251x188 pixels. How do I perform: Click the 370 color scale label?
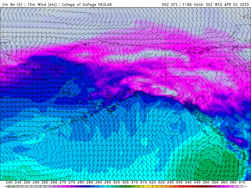(242, 182)
